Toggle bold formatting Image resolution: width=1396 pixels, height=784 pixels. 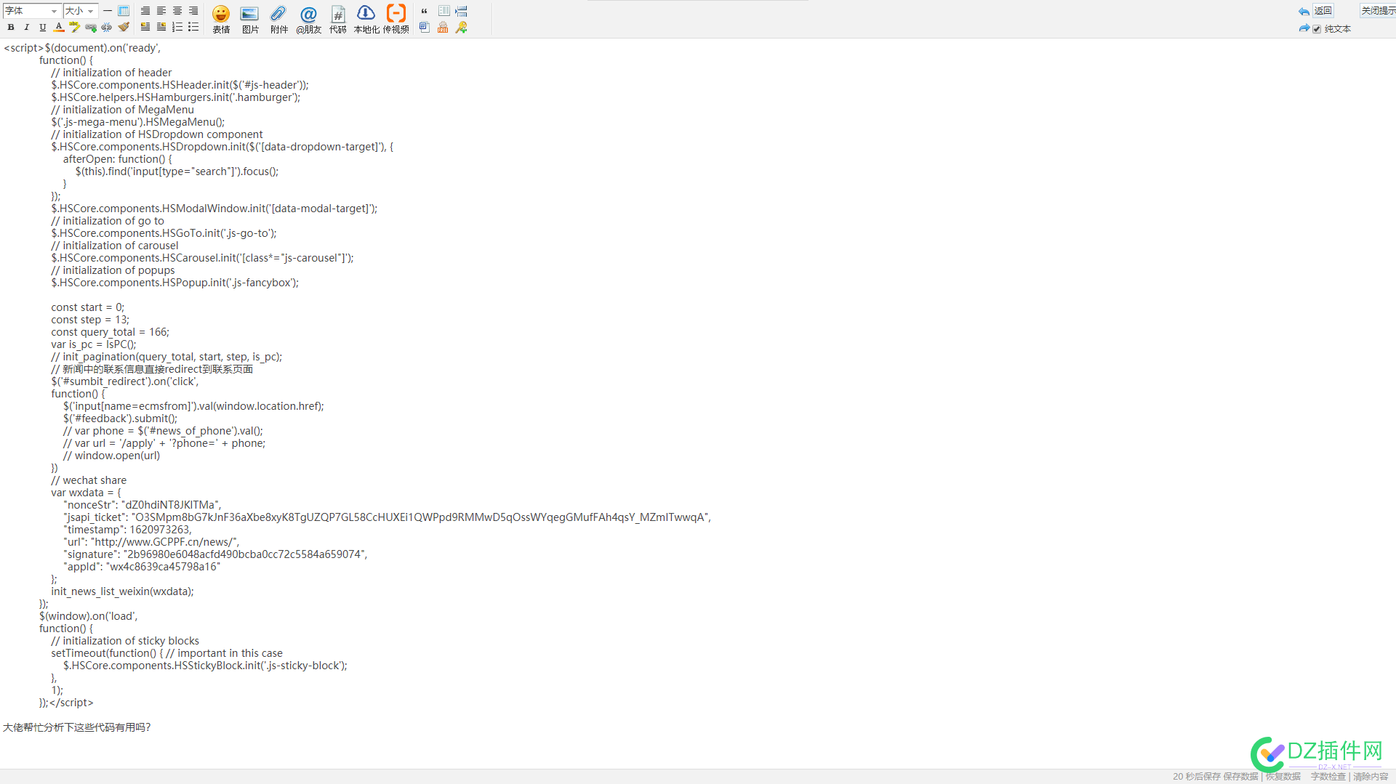pyautogui.click(x=11, y=27)
